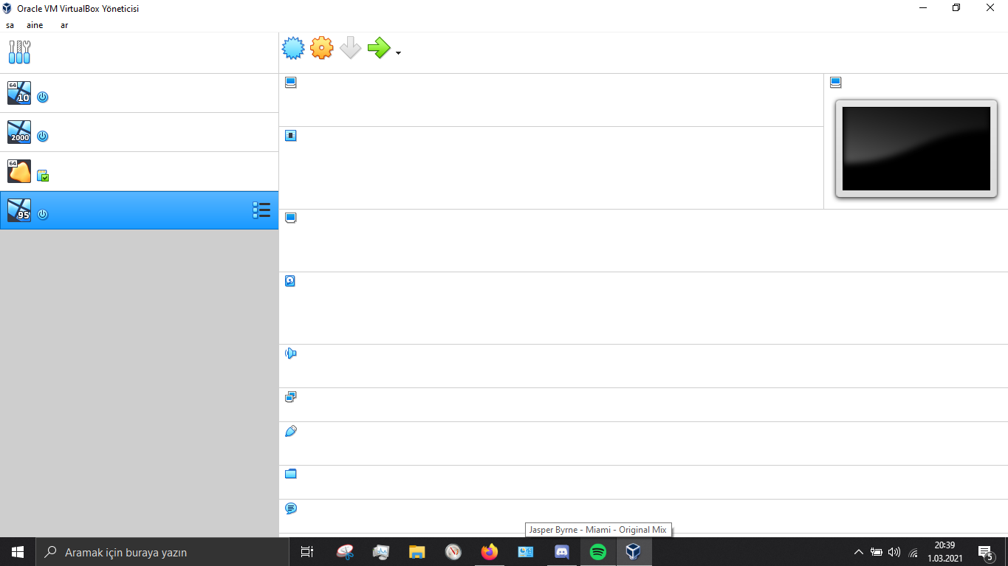1008x566 pixels.
Task: Open File Explorer from the taskbar
Action: pos(417,552)
